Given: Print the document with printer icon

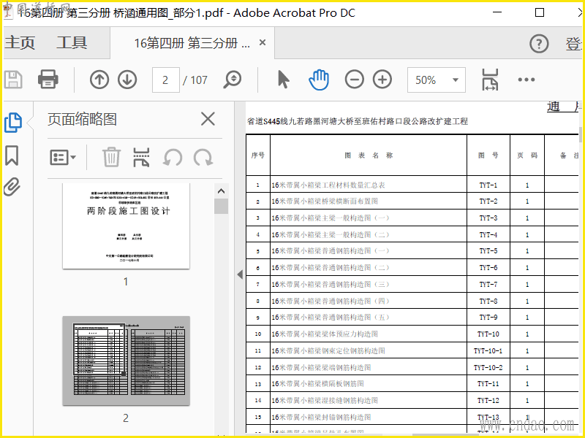Looking at the screenshot, I should 48,80.
